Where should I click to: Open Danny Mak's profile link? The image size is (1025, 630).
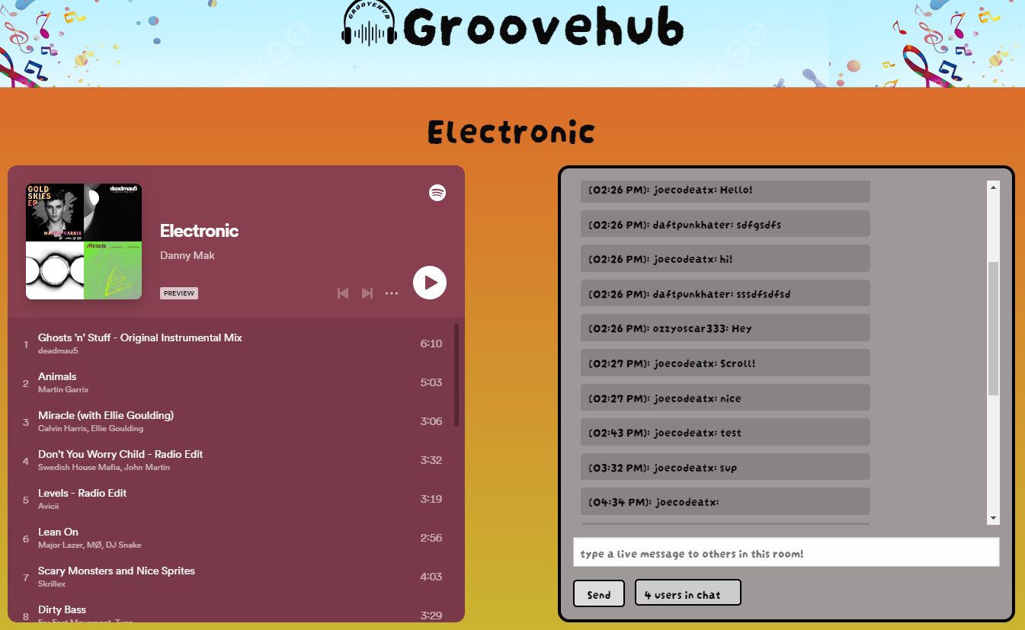click(187, 255)
